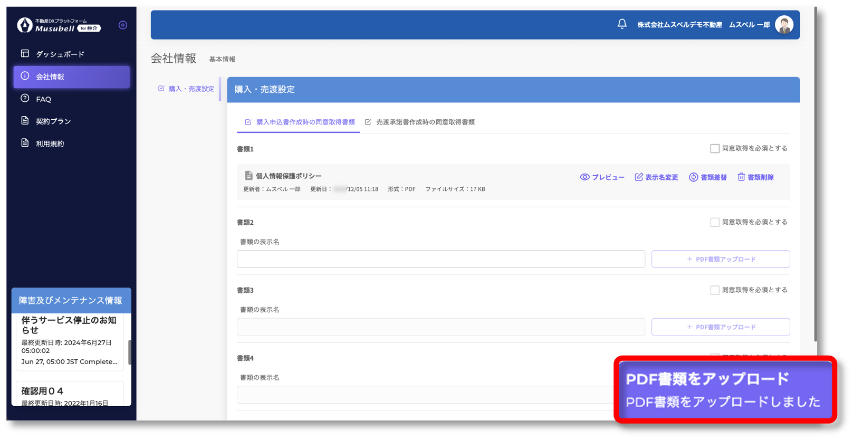
Task: Open FAQ from the sidebar
Action: (43, 99)
